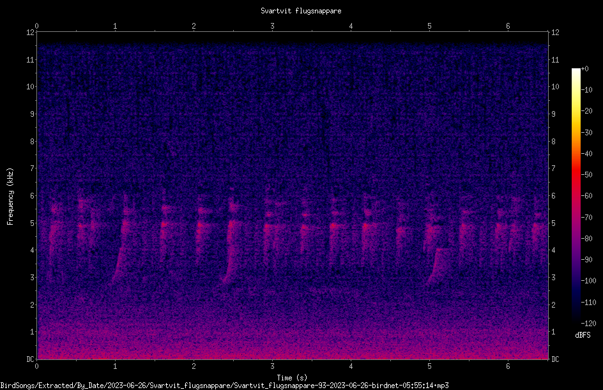This screenshot has height=390, width=603.
Task: Click the 'Frequency (kHz)' axis label
Action: click(x=10, y=197)
